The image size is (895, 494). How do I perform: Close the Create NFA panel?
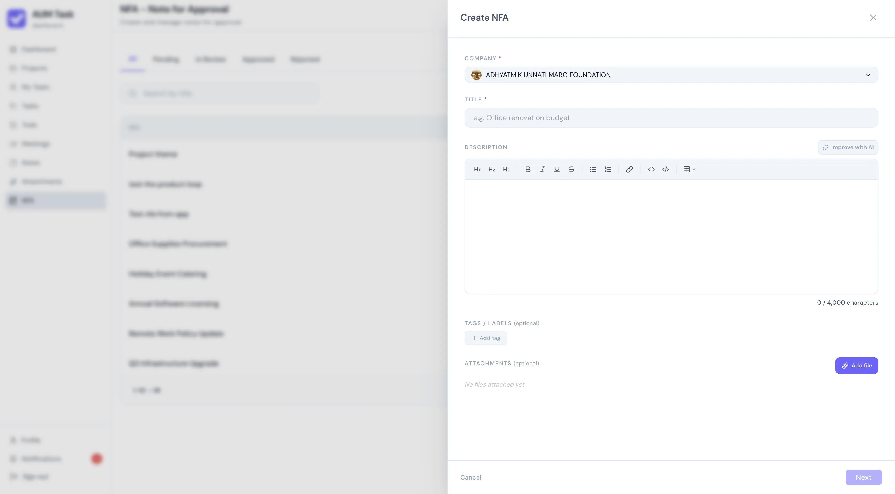pos(873,18)
